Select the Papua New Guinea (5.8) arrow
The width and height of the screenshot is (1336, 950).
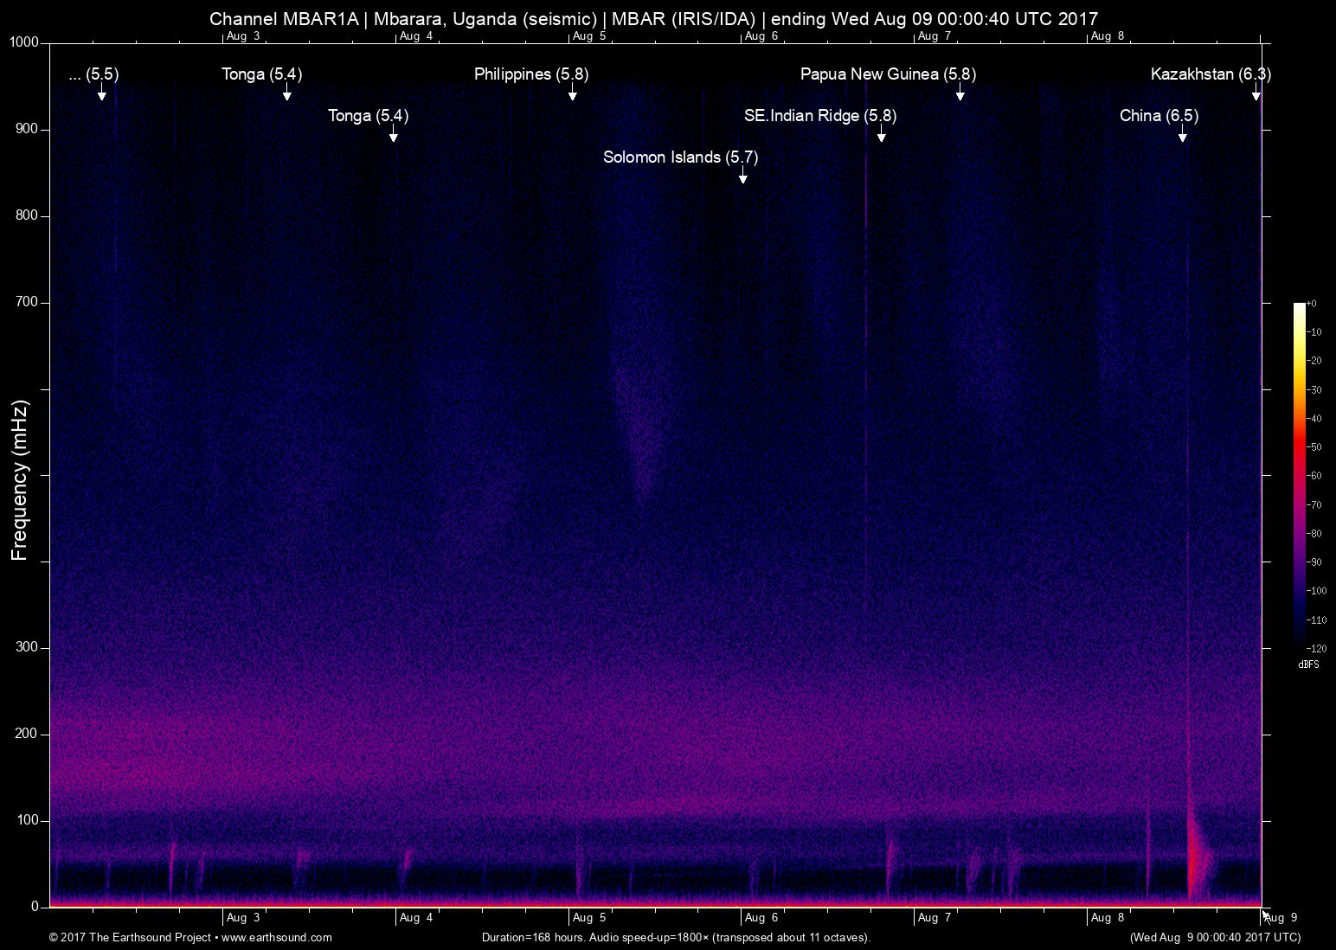click(x=960, y=97)
